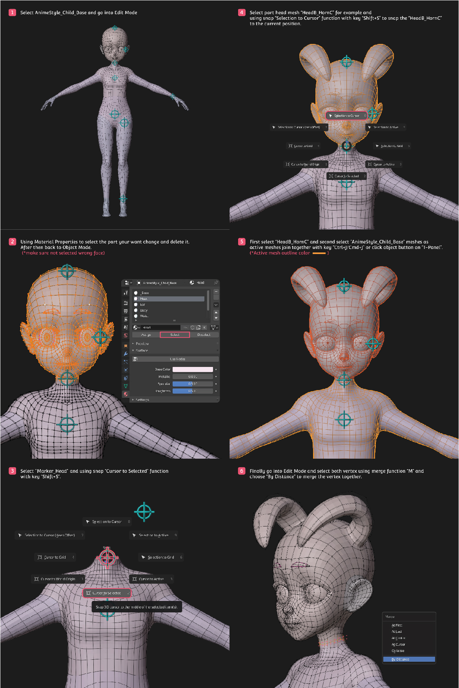Open the Tool properties tab icon
The image size is (459, 688).
[x=126, y=292]
